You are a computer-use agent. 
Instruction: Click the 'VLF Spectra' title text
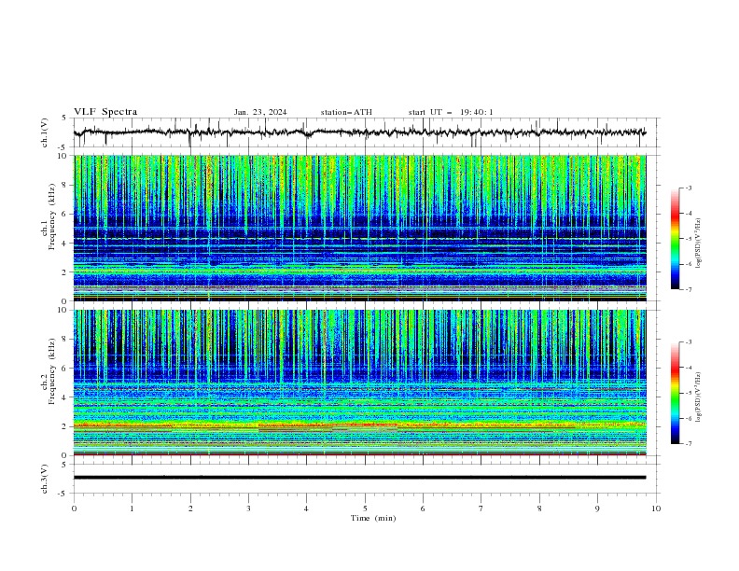tap(105, 112)
